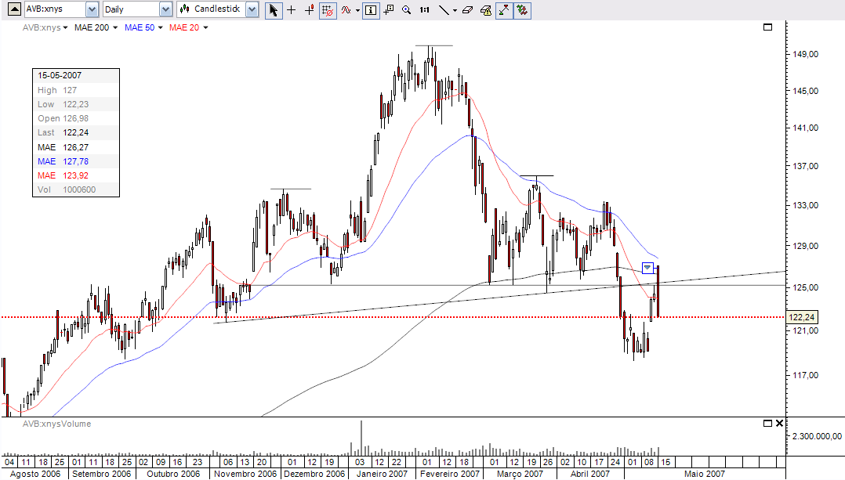Close the AVB:xnys Volume pane
The image size is (845, 480).
pos(779,424)
